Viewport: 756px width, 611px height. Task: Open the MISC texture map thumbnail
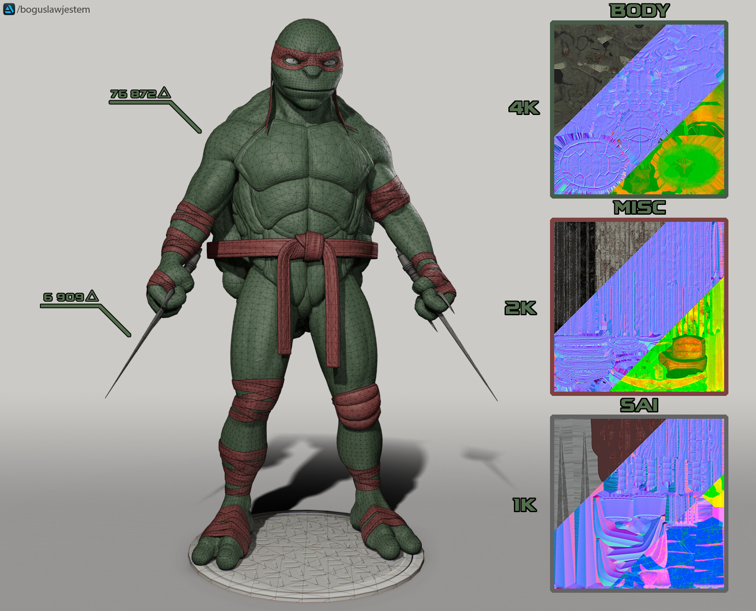coord(639,307)
